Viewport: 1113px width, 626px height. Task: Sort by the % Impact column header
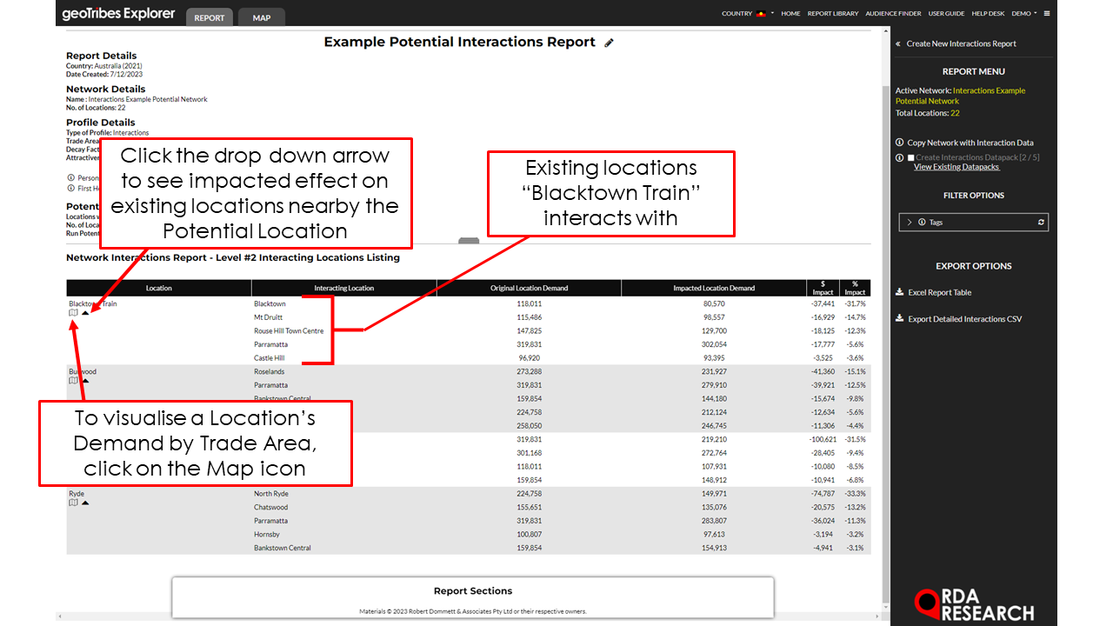click(x=855, y=288)
